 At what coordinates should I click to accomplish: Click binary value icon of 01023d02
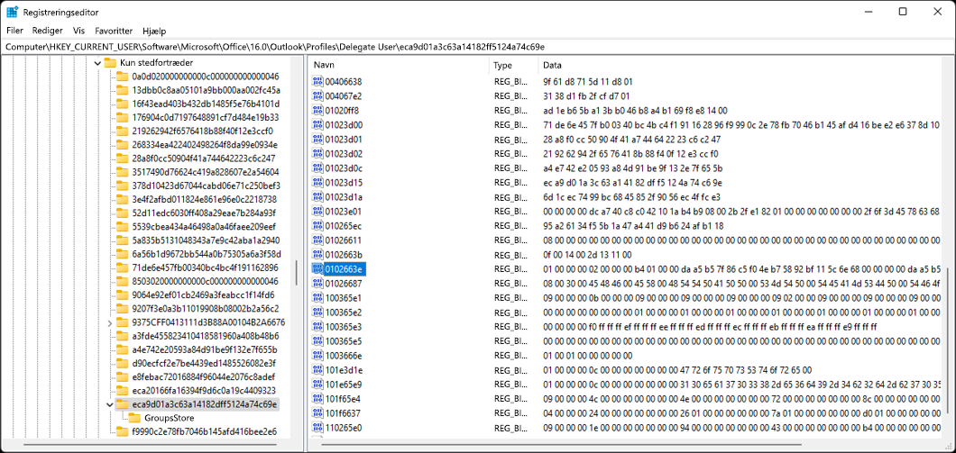[x=317, y=153]
